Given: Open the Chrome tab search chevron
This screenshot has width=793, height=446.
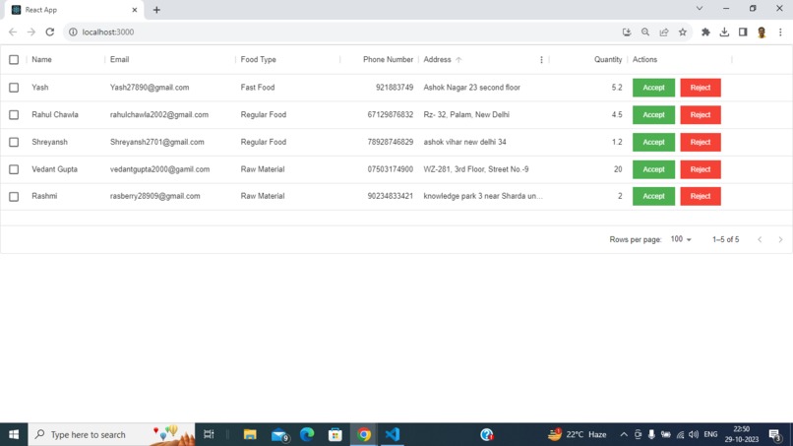Looking at the screenshot, I should (x=700, y=9).
